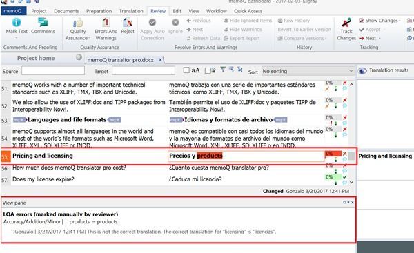This screenshot has width=414, height=253.
Task: Click the View pane dock icon
Action: coord(344,203)
